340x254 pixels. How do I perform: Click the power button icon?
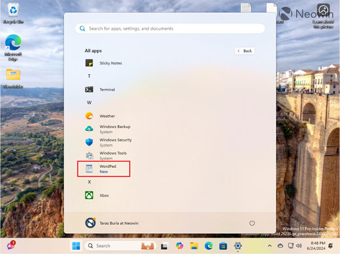point(252,223)
